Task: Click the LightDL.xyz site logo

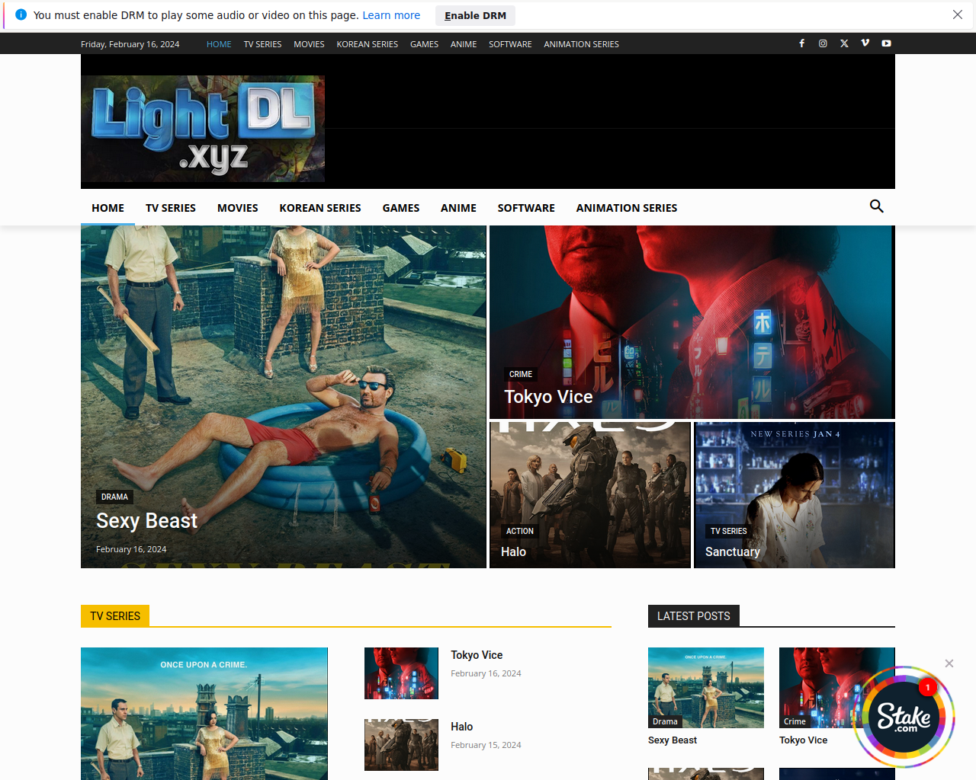Action: coord(203,129)
